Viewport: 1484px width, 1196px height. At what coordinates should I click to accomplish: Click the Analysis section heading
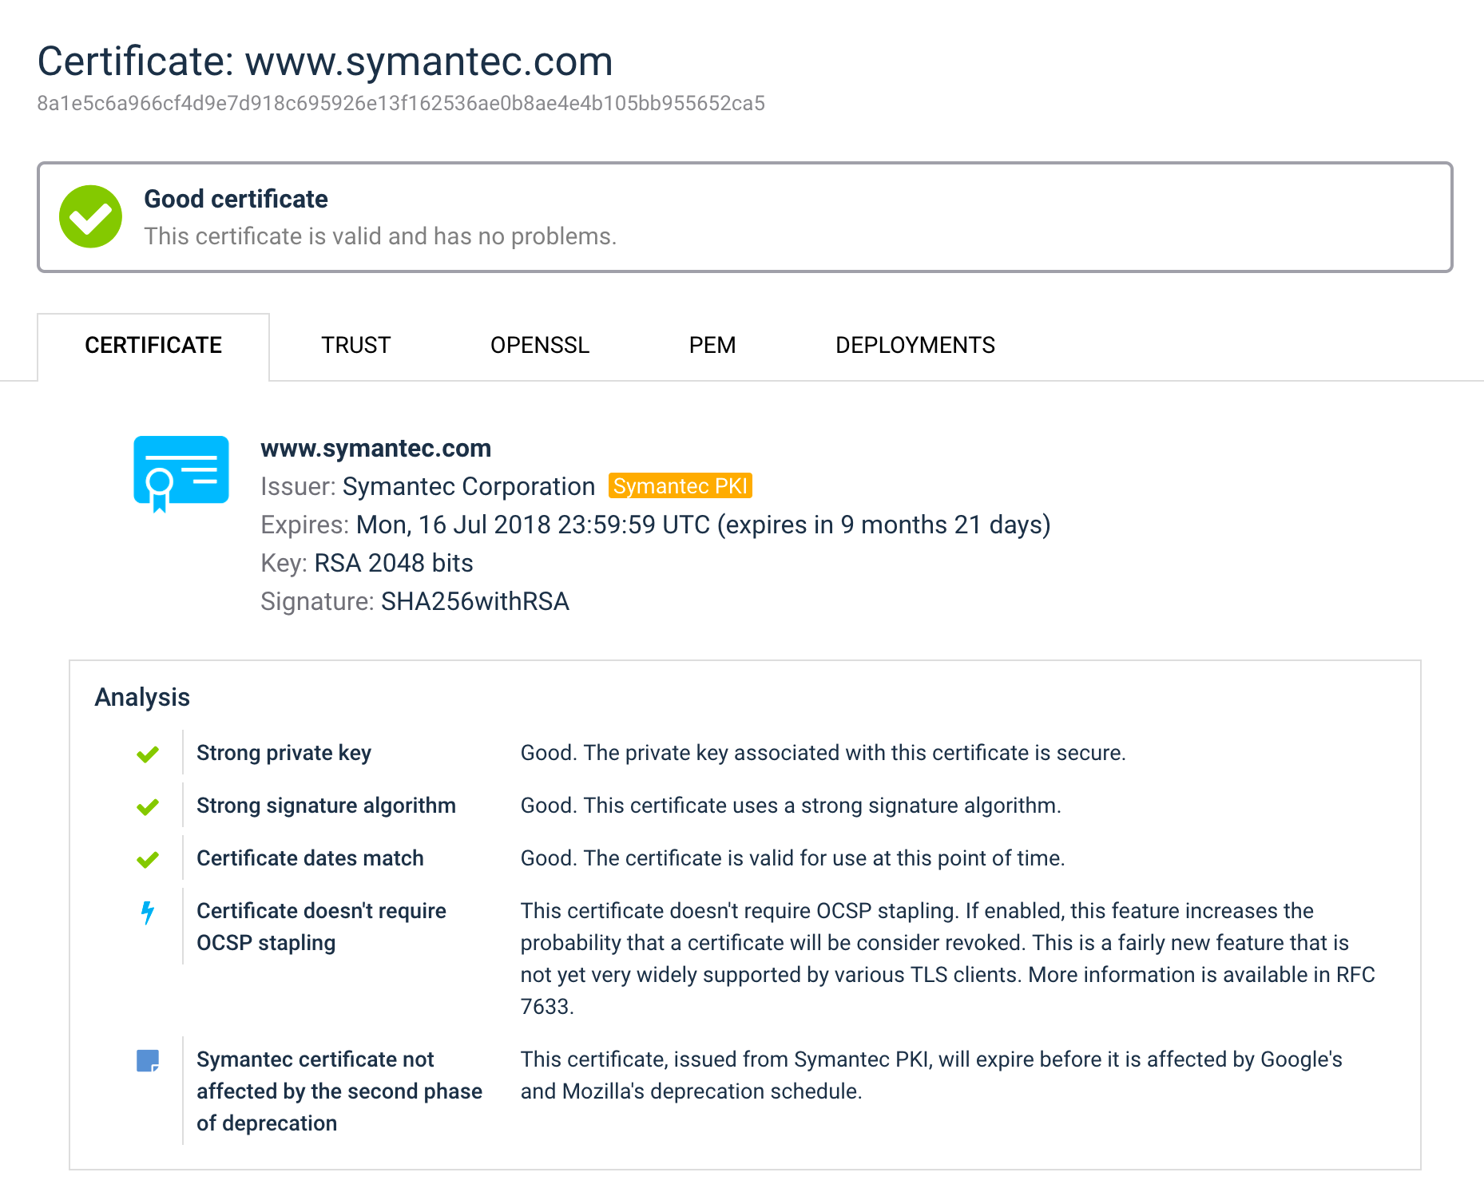point(142,697)
